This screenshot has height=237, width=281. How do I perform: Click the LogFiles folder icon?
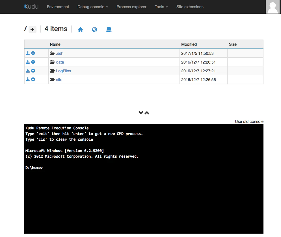pos(52,71)
